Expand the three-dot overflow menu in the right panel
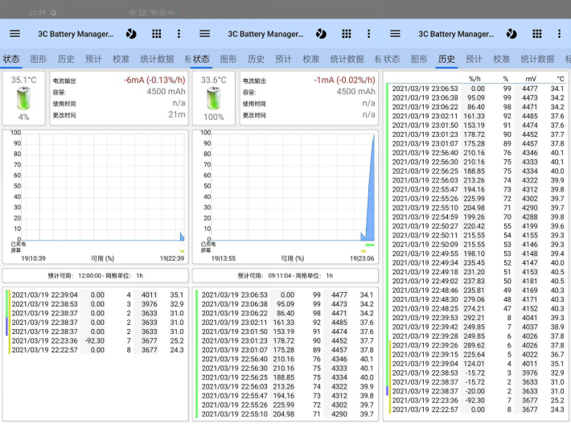This screenshot has height=424, width=571. point(558,34)
